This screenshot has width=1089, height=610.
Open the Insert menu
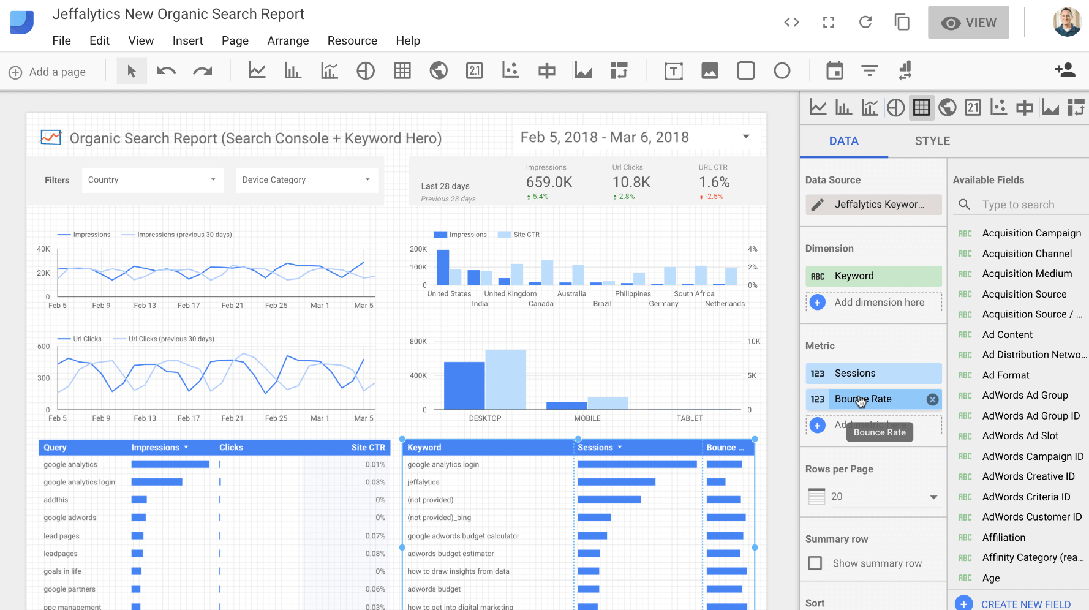point(187,40)
